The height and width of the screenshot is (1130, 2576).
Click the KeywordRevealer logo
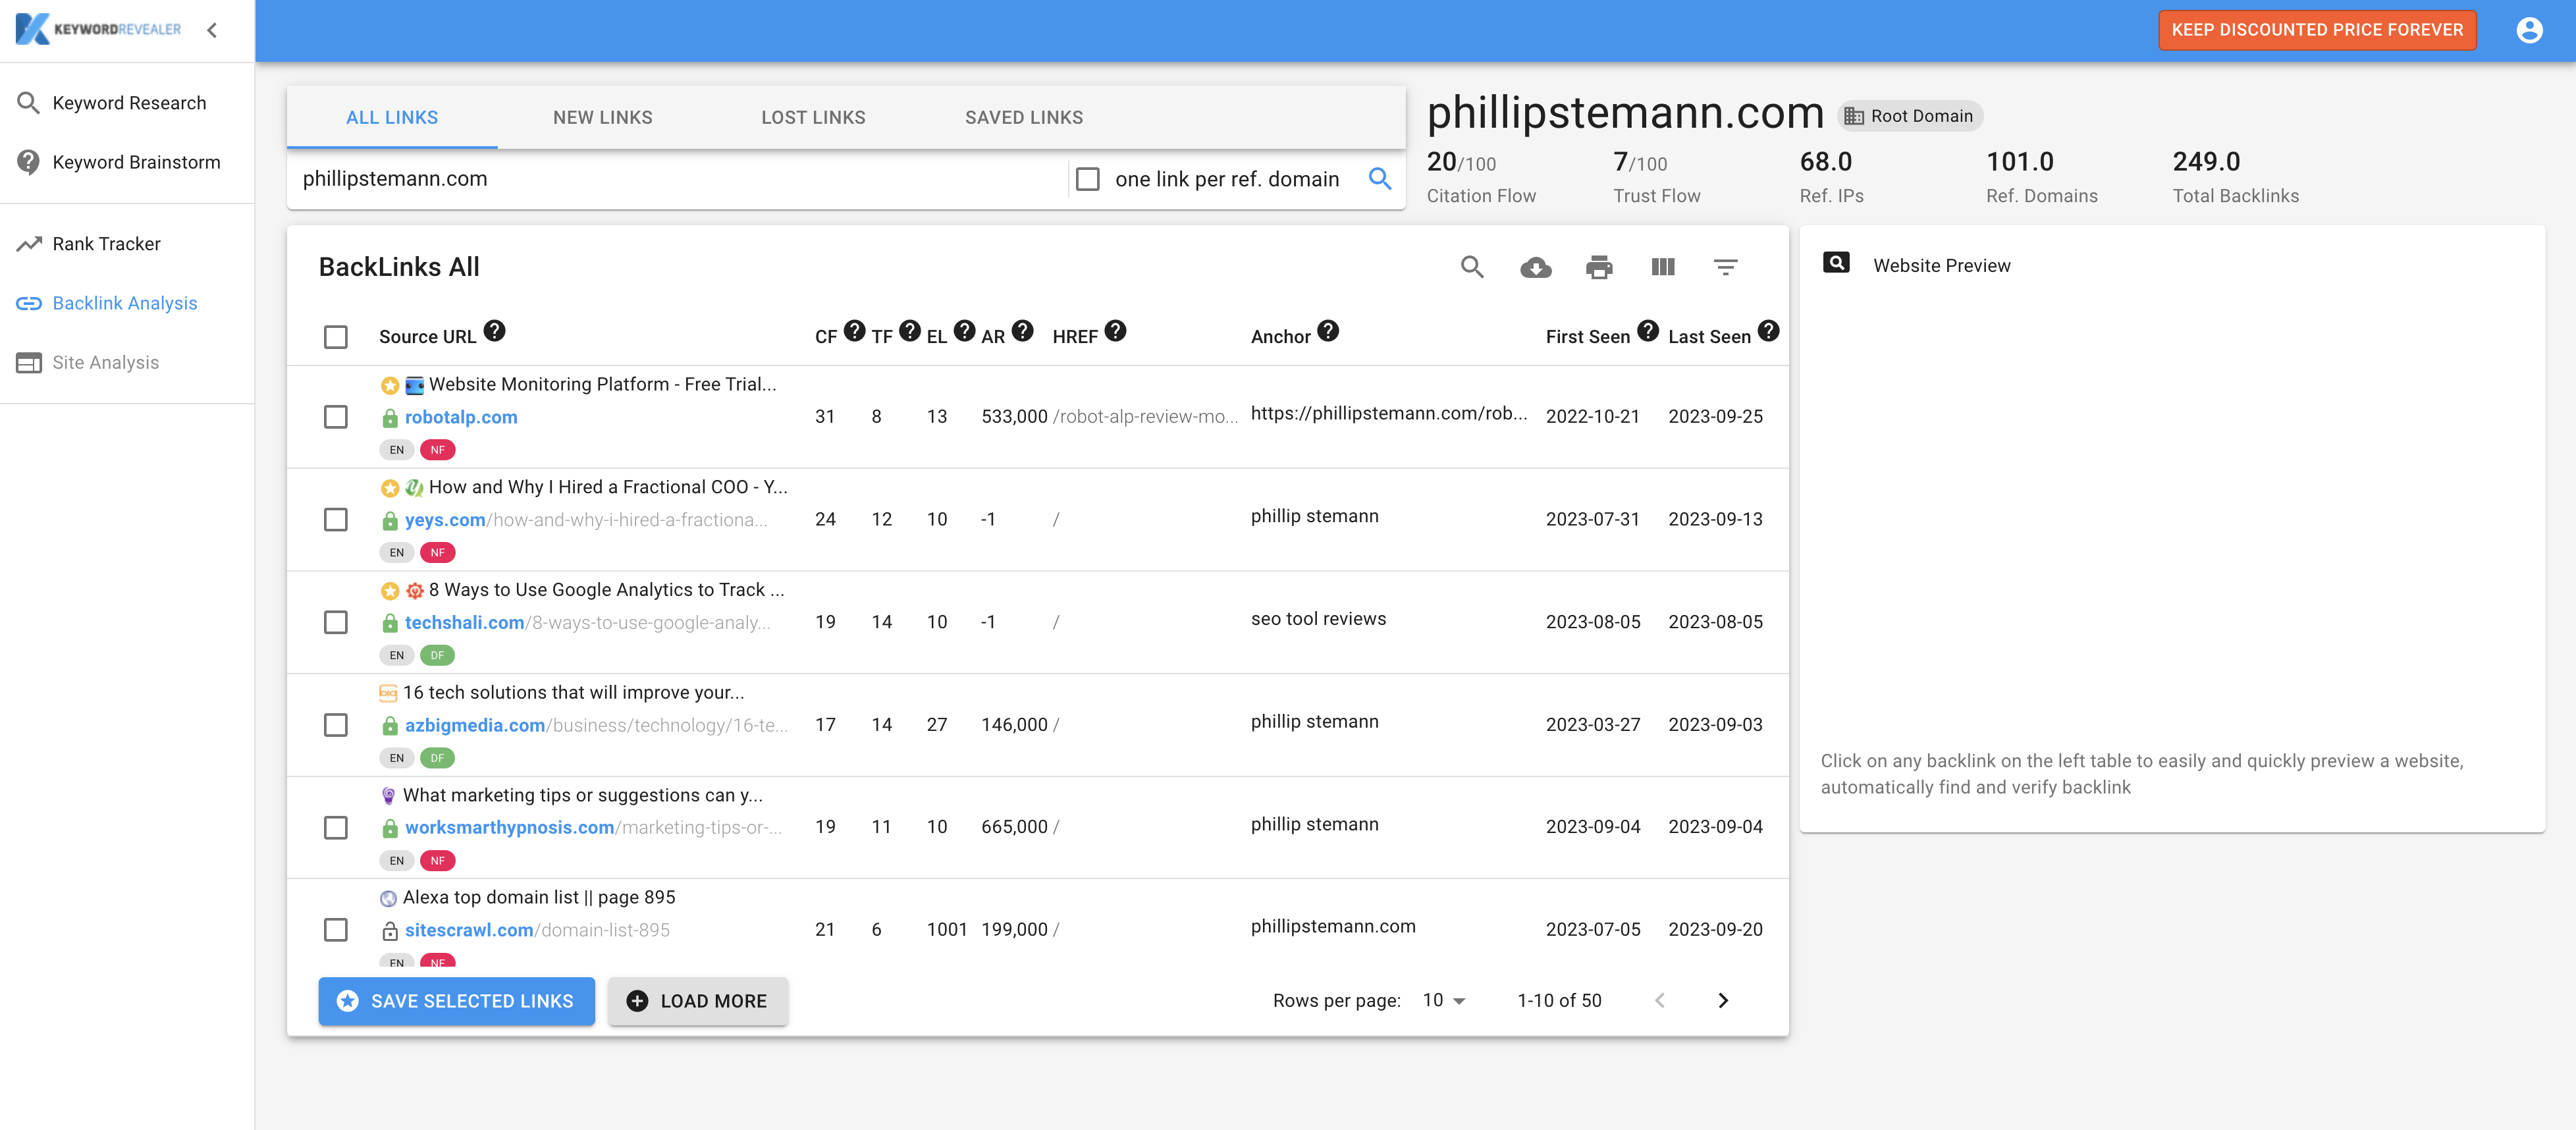pyautogui.click(x=98, y=29)
